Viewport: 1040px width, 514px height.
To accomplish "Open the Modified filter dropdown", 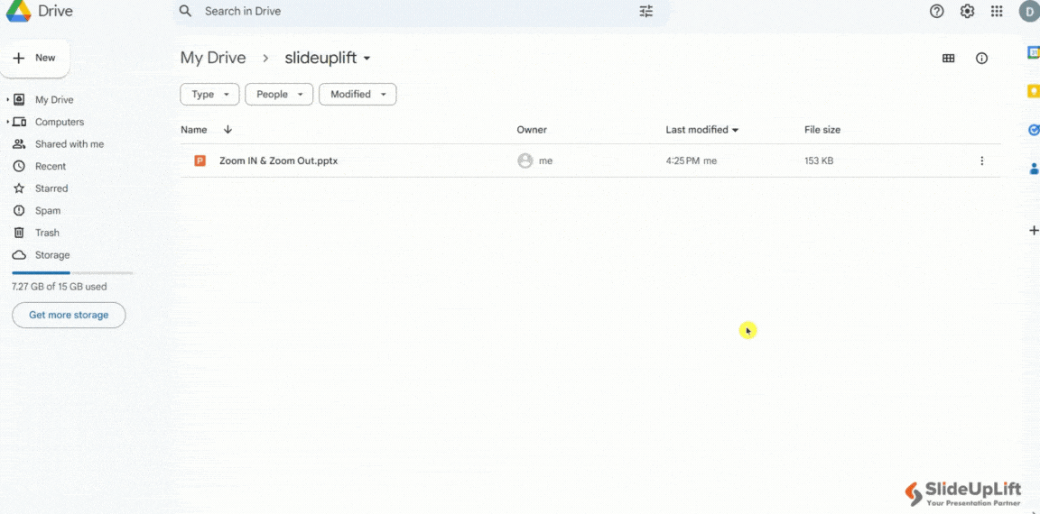I will [x=357, y=94].
